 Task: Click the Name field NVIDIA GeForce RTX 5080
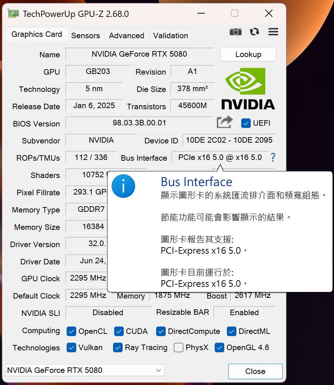[139, 54]
